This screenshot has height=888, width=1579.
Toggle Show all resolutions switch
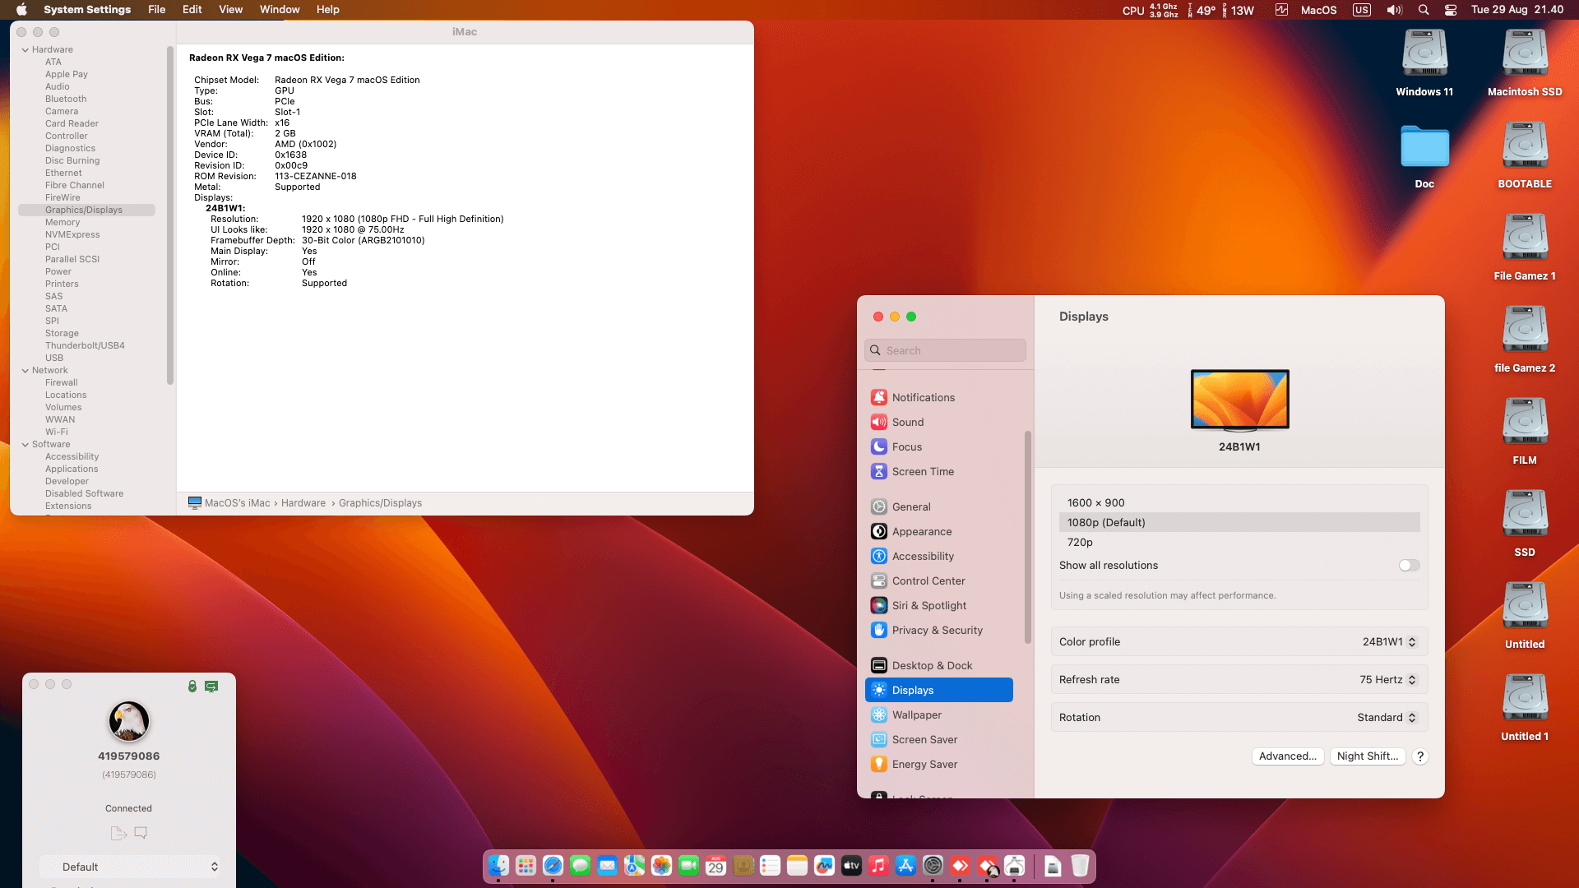click(x=1409, y=566)
